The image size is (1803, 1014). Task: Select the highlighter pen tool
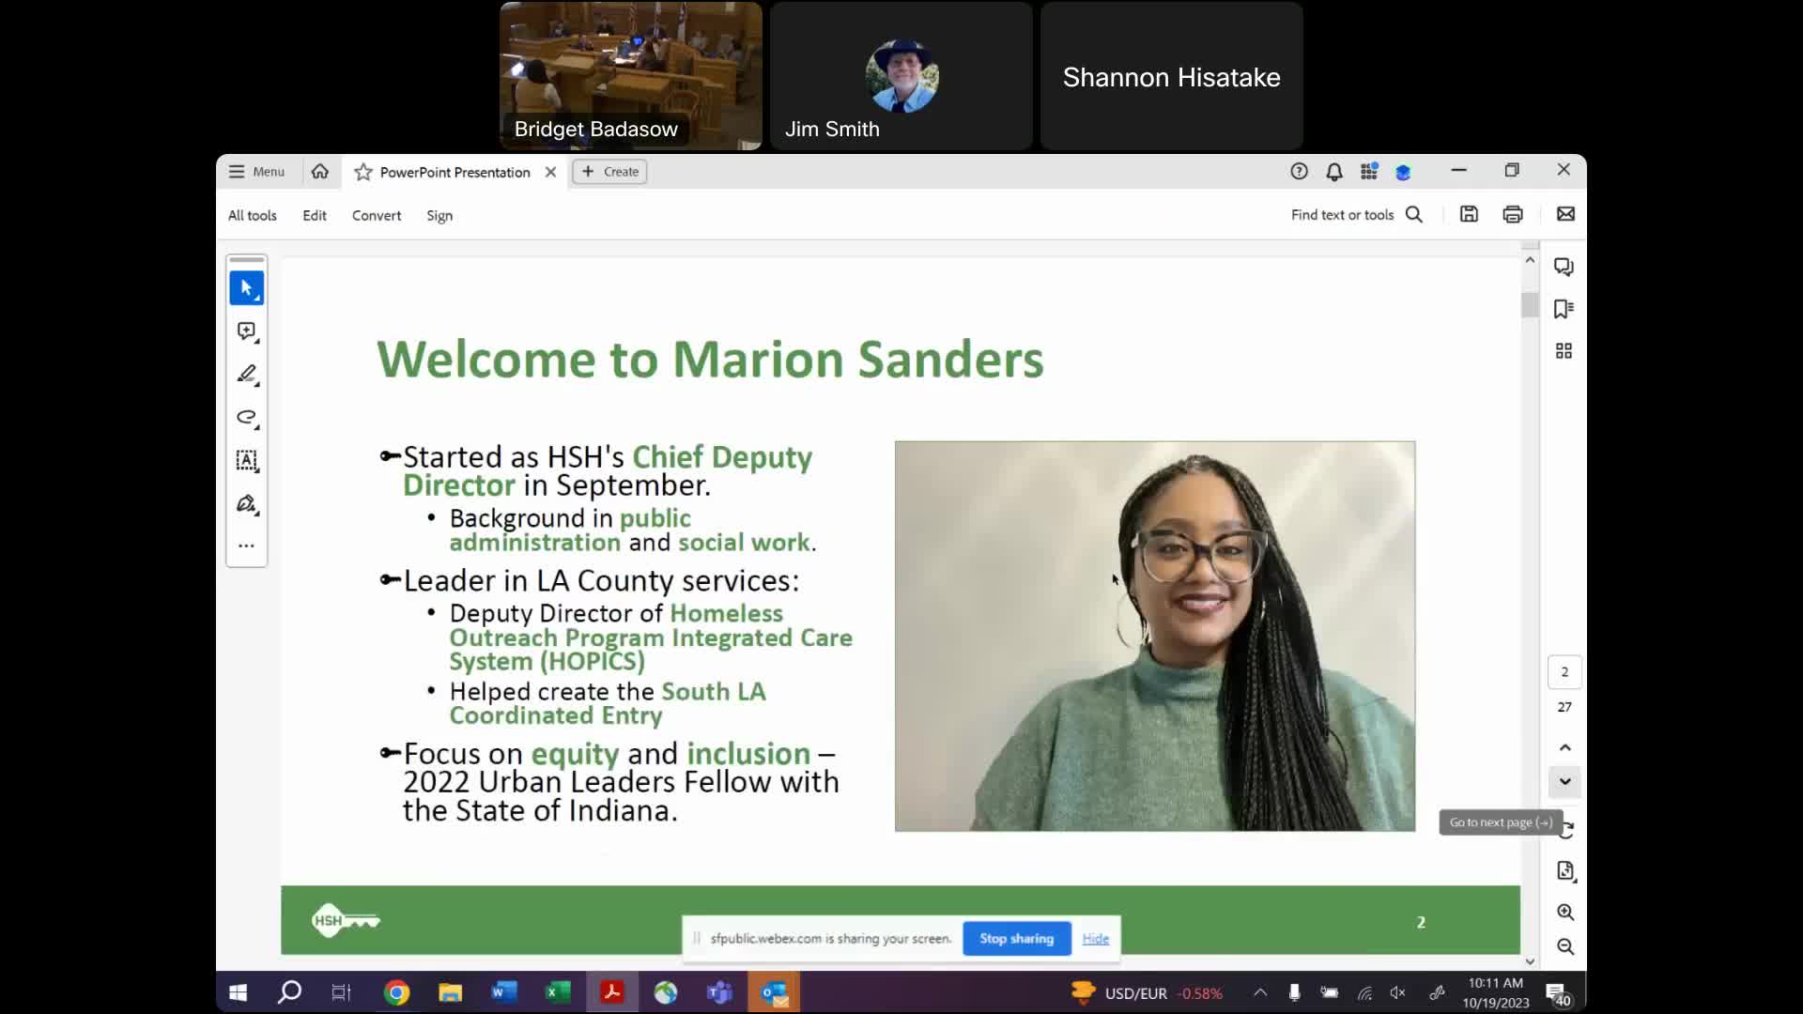click(x=246, y=375)
